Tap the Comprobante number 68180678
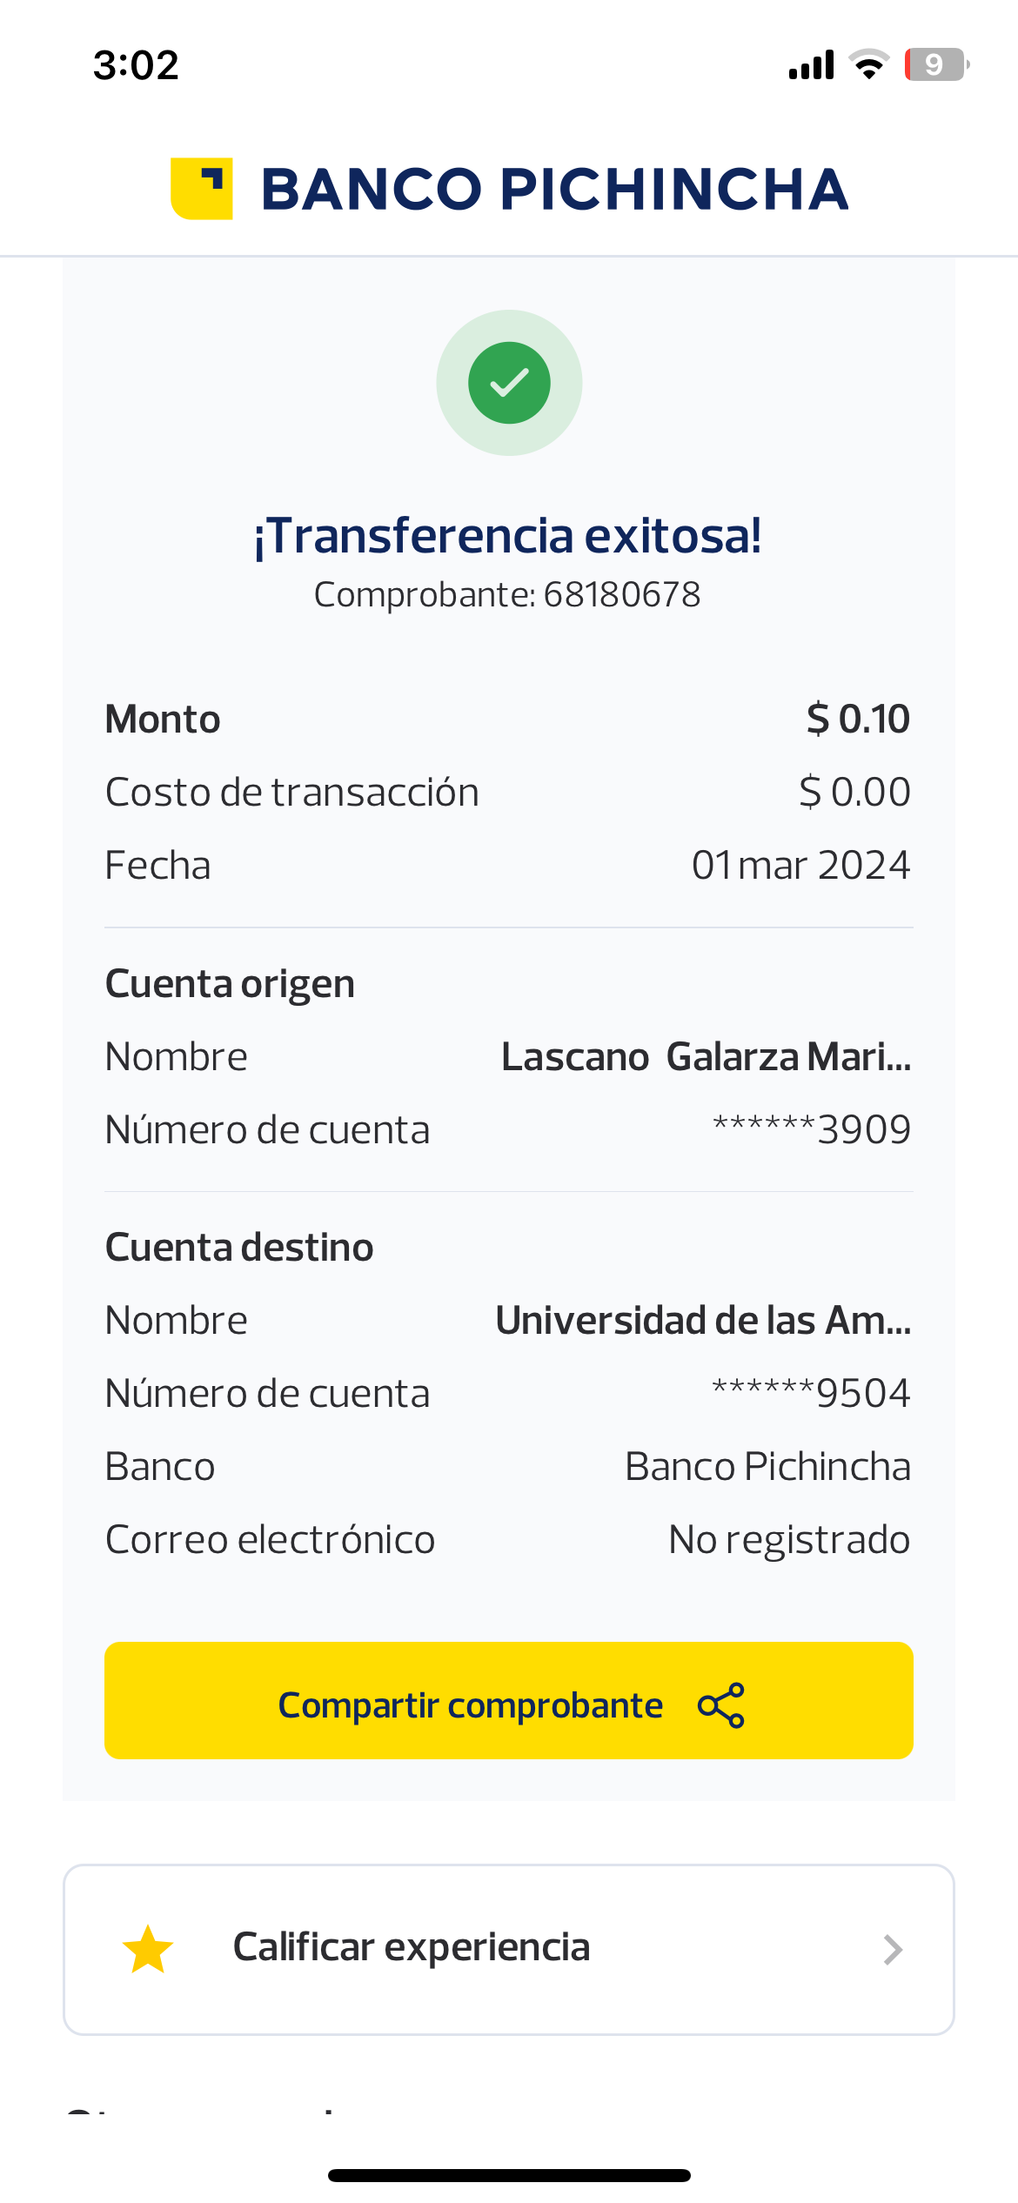The height and width of the screenshot is (2203, 1018). click(x=621, y=595)
